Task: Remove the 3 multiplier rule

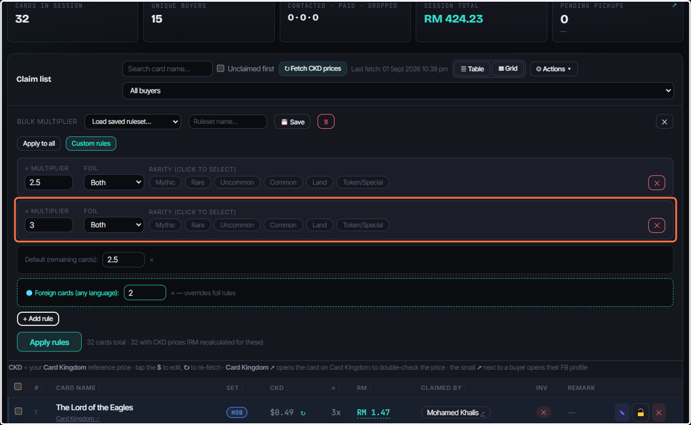Action: click(x=656, y=225)
